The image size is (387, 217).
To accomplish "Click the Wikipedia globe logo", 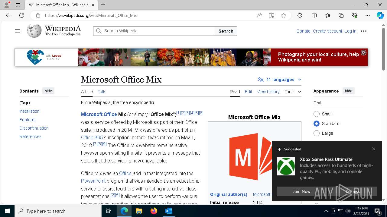I will [x=34, y=31].
